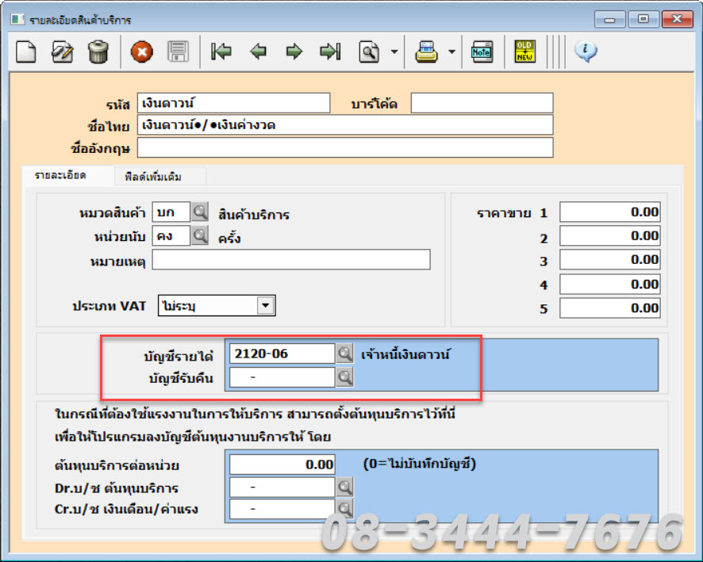Click the Cr.บ/ช เงินเดือน/ค่าแรง account field
Screen dimensions: 703x562
(x=282, y=509)
